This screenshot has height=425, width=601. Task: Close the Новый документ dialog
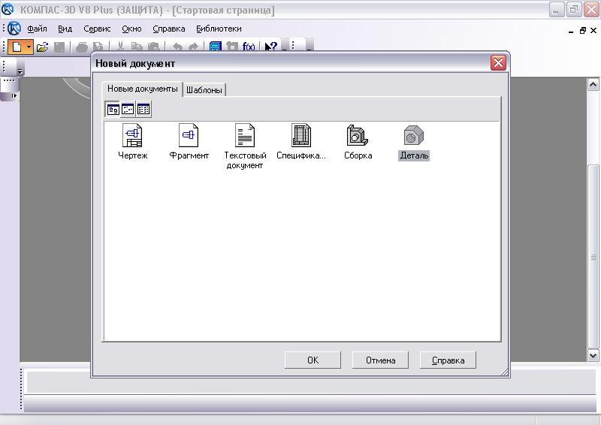[498, 62]
